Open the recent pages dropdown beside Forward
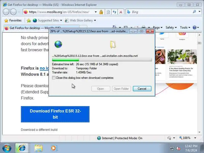204x153 pixels. click(x=19, y=12)
